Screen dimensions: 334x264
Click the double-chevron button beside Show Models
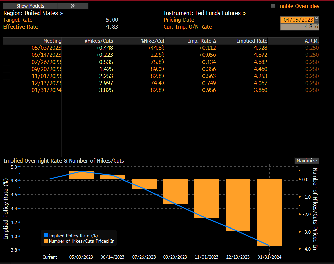pos(73,6)
